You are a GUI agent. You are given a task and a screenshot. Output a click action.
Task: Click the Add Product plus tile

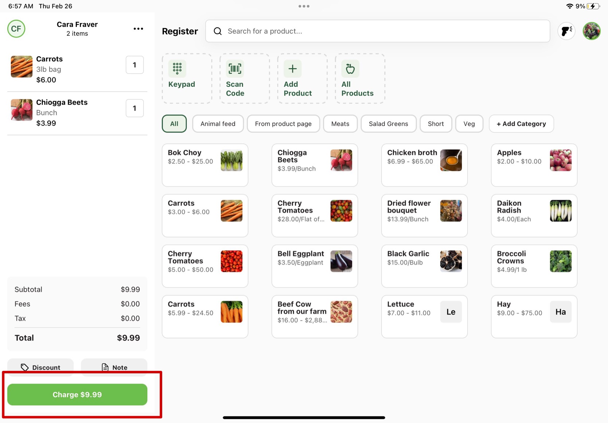tap(302, 78)
